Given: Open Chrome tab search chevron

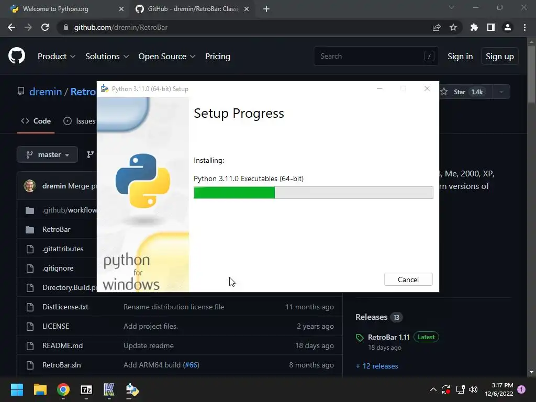Looking at the screenshot, I should pos(452,7).
